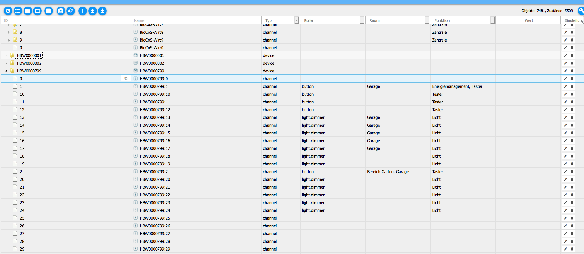This screenshot has width=584, height=254.
Task: Click 'Bereich Garten, Garage' room cell
Action: pos(388,172)
